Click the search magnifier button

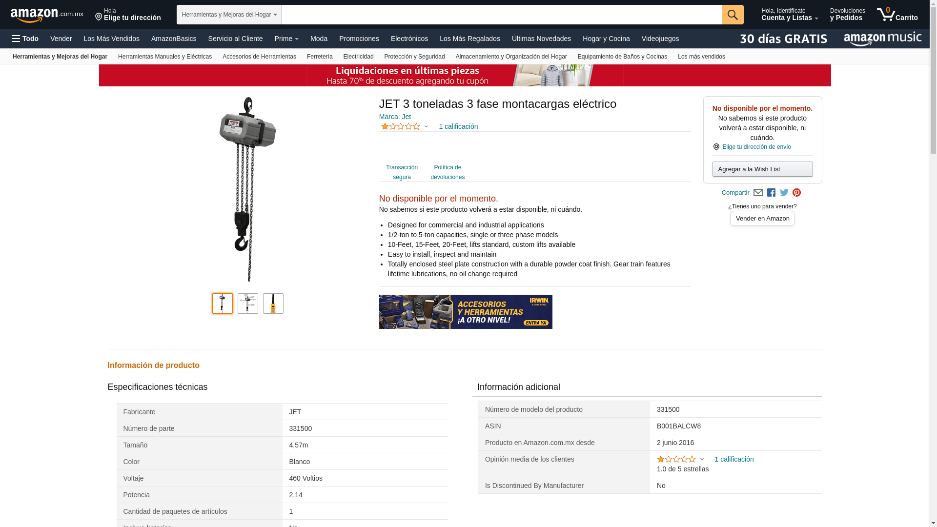coord(733,15)
